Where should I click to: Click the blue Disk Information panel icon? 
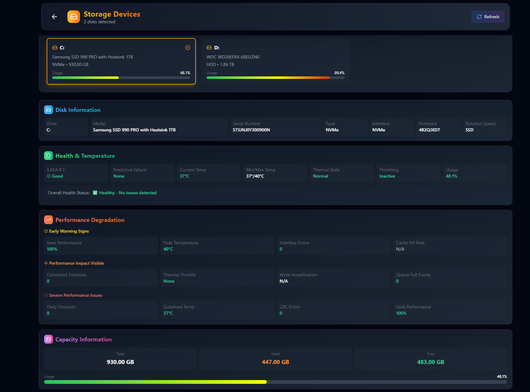tap(48, 110)
